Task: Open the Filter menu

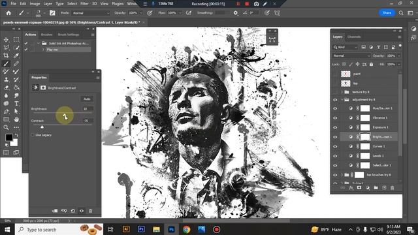Action: (x=84, y=4)
